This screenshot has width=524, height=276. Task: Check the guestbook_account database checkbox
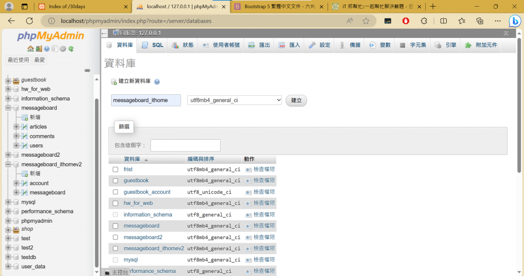tap(115, 192)
